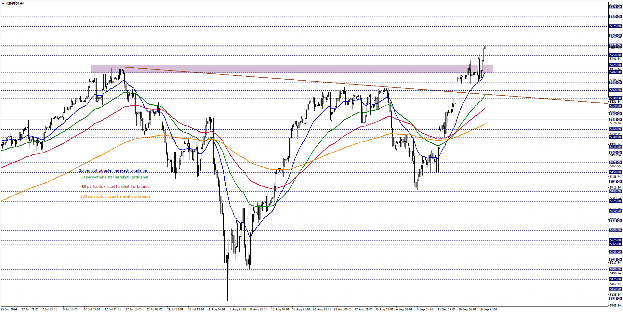623x313 pixels.
Task: Select the purple resistance zone rectangle
Action: coord(292,69)
